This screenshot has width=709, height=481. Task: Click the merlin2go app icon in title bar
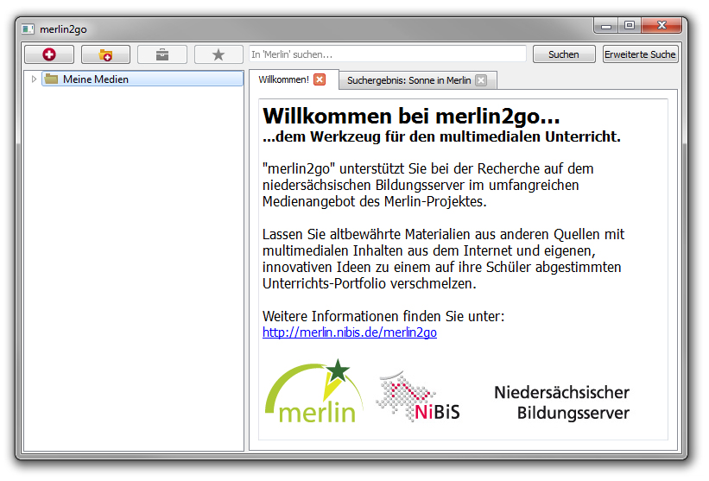click(x=28, y=29)
